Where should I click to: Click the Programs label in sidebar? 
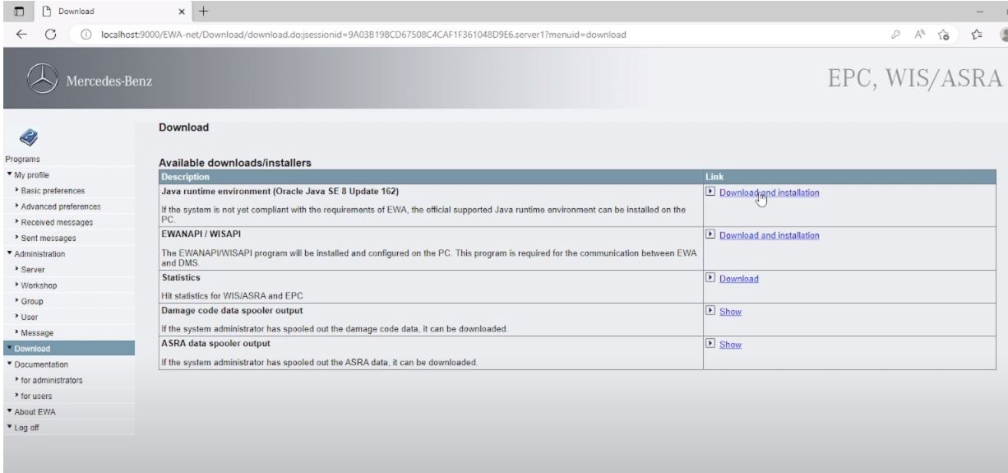click(23, 159)
